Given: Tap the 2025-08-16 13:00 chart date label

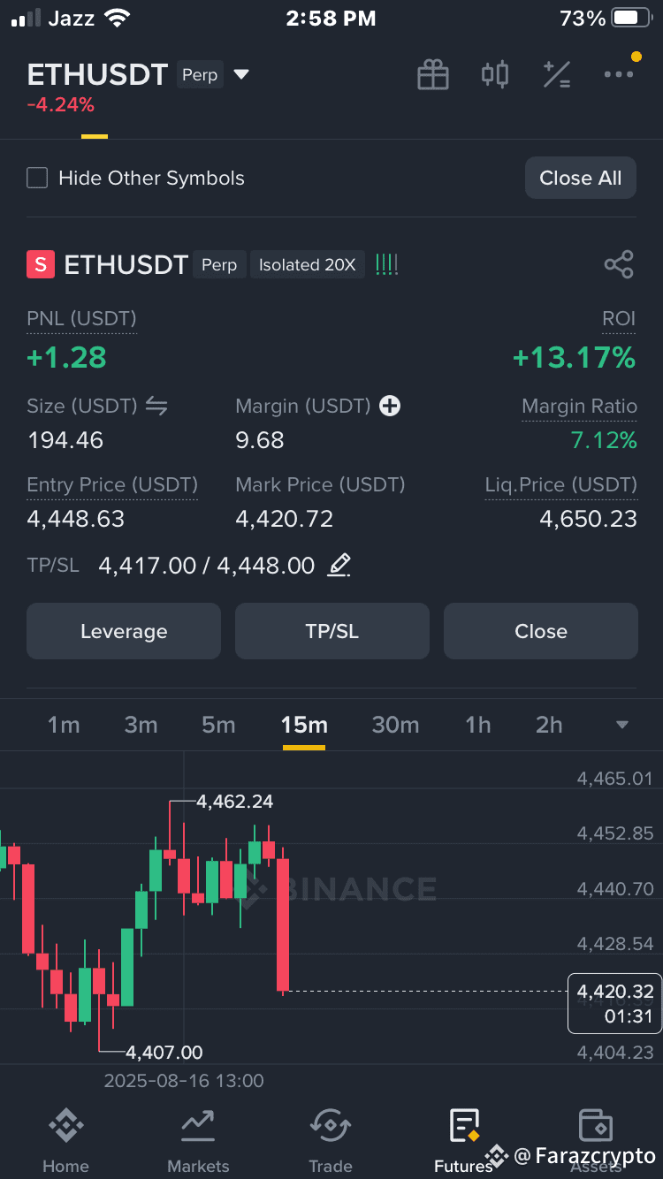Looking at the screenshot, I should pyautogui.click(x=184, y=1080).
